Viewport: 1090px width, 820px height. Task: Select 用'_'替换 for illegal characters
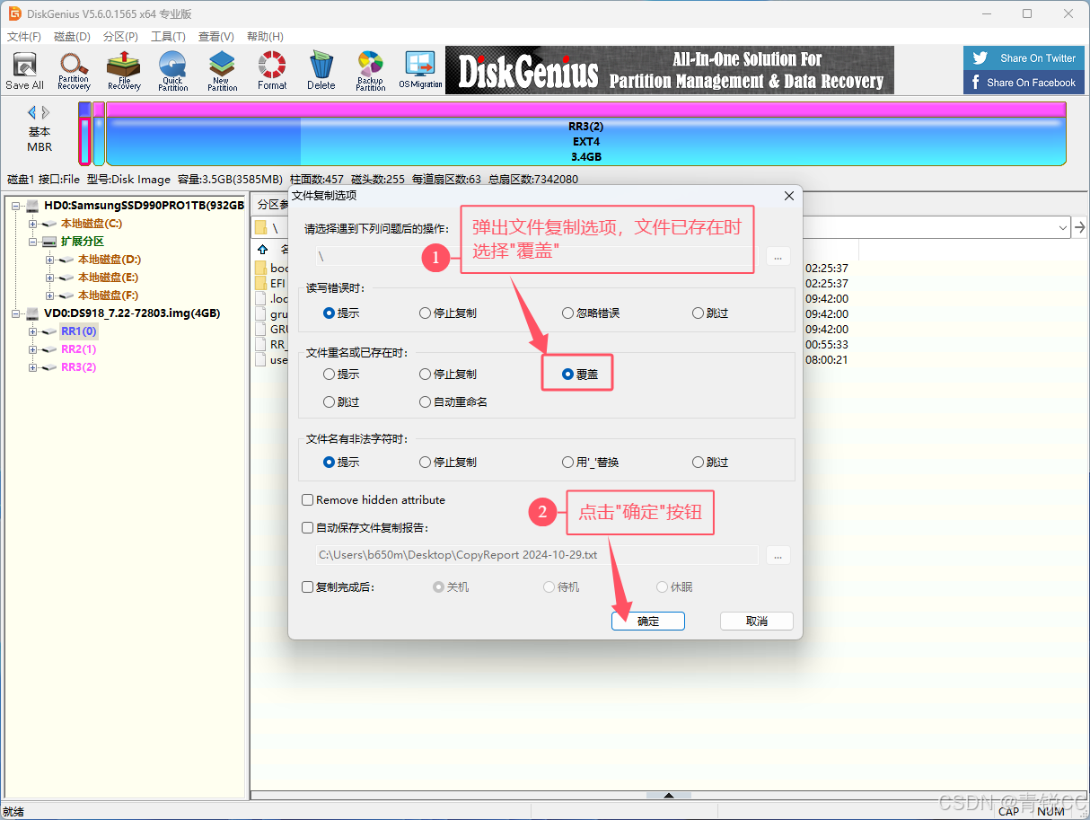(591, 463)
